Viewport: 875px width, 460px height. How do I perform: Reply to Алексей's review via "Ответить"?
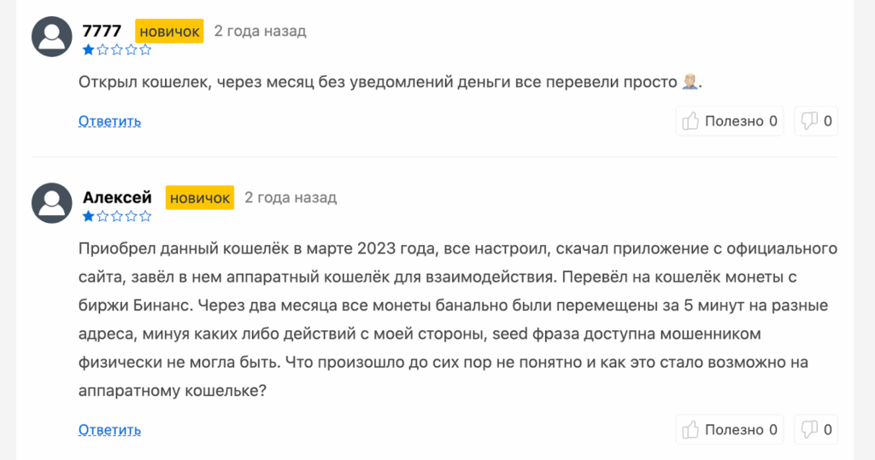109,429
